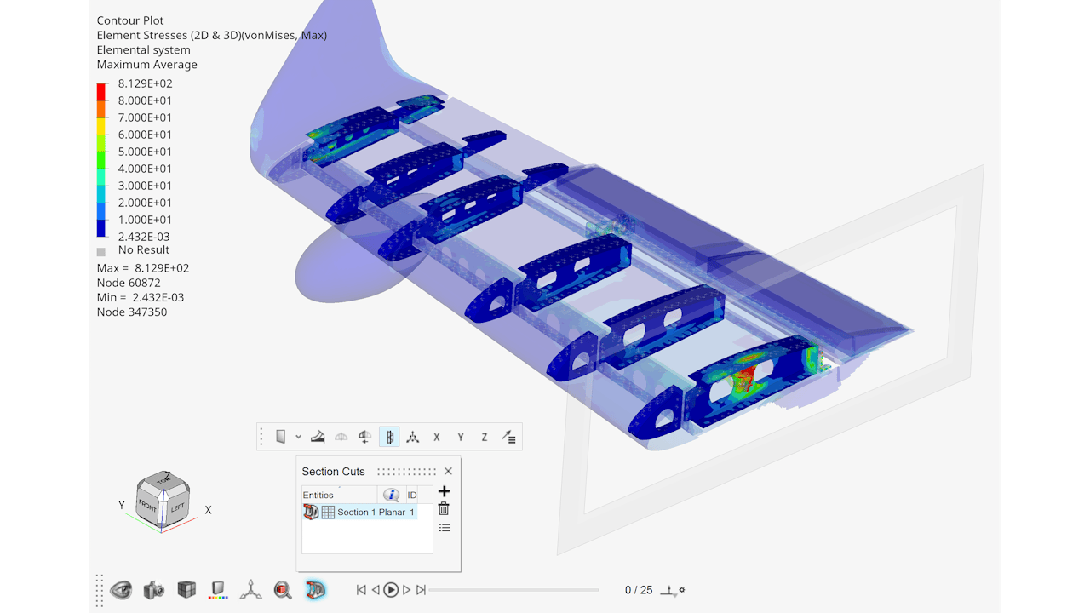This screenshot has height=613, width=1090.
Task: Click the ID column header
Action: point(412,495)
